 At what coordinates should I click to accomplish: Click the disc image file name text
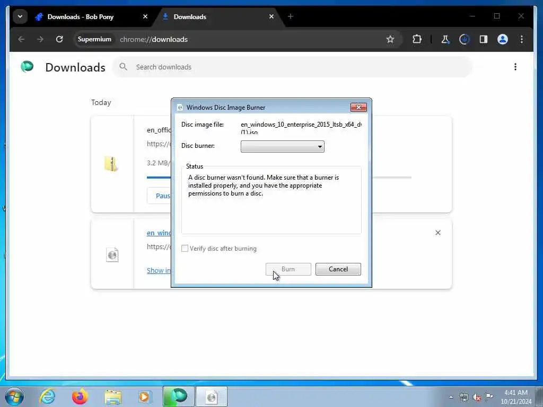301,128
